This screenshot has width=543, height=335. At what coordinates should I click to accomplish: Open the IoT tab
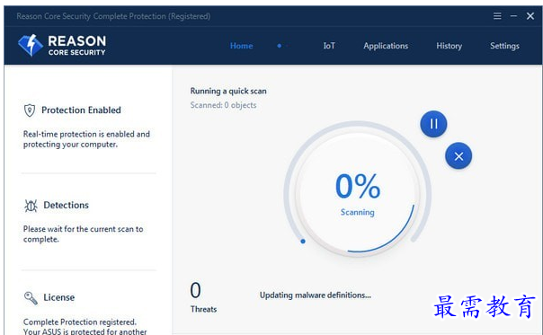(x=329, y=46)
